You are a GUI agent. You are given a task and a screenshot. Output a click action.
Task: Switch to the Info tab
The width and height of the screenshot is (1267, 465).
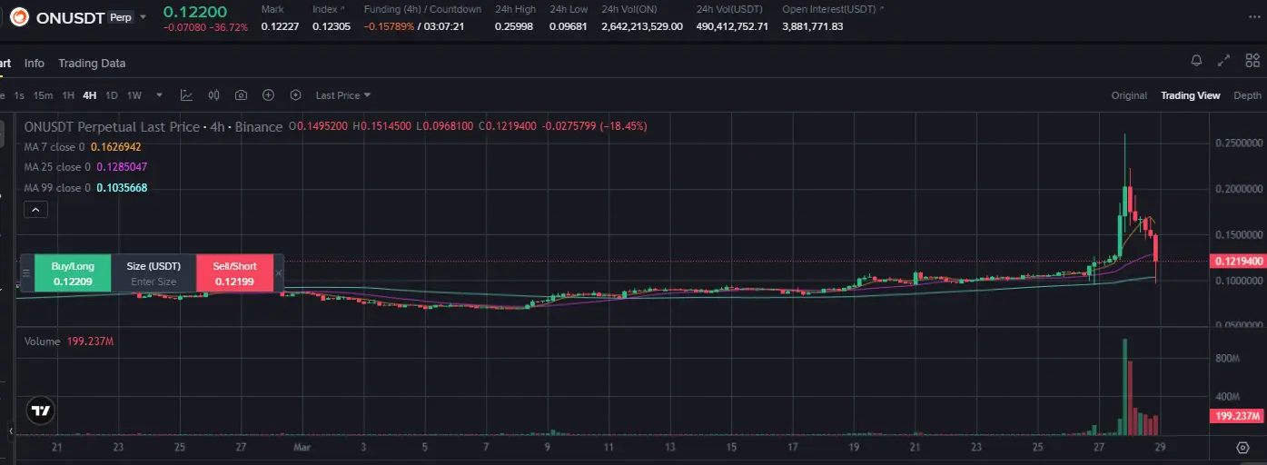(35, 64)
